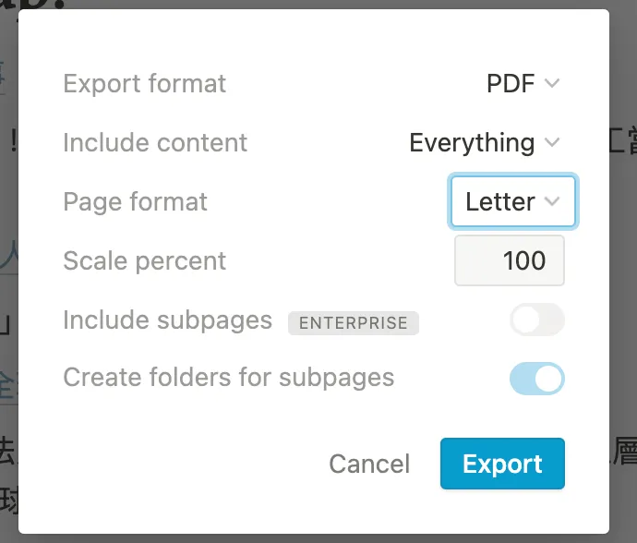Viewport: 637px width, 543px height.
Task: Click the Scale percent label
Action: 145,261
